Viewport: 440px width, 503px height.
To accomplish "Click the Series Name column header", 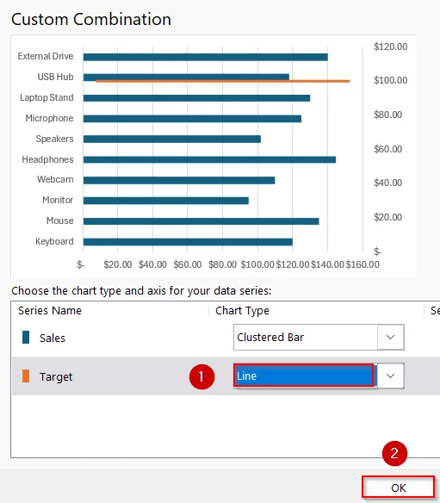I will click(x=50, y=311).
